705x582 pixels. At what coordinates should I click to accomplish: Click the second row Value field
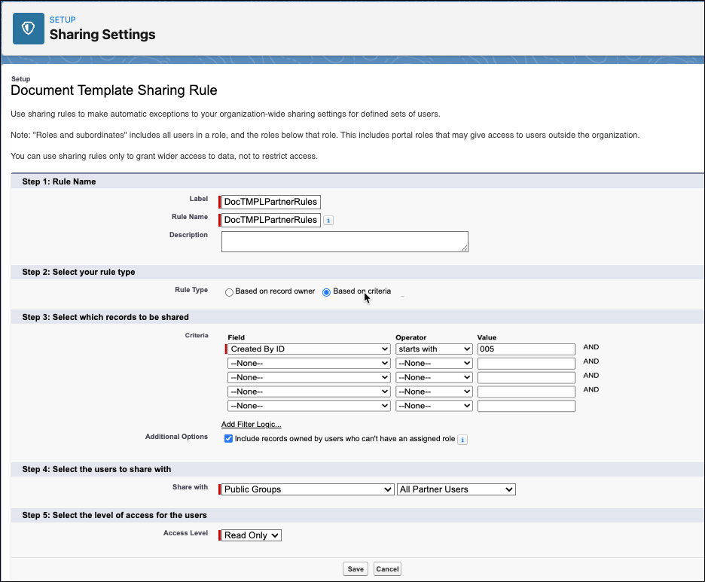(x=526, y=363)
